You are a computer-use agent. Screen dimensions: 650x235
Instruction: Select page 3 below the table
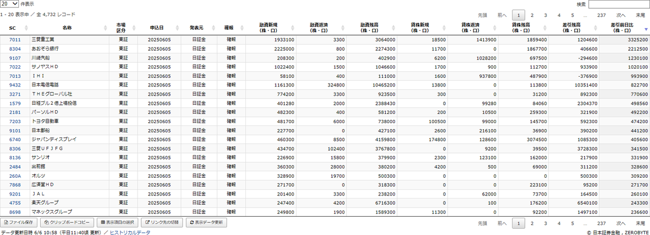click(545, 223)
